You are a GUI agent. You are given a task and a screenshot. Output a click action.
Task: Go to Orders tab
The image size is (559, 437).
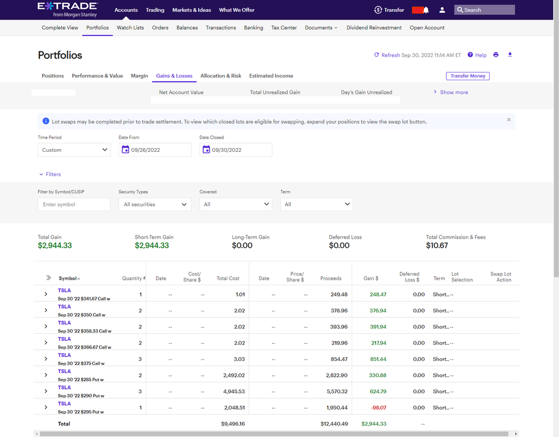click(x=160, y=27)
